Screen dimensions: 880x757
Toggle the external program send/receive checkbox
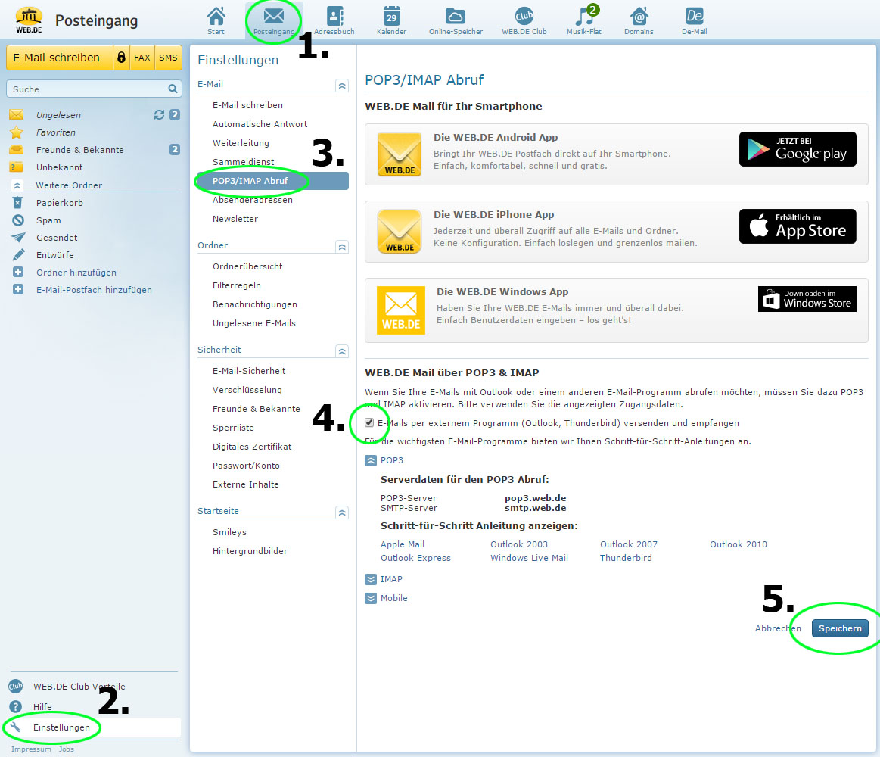tap(369, 423)
